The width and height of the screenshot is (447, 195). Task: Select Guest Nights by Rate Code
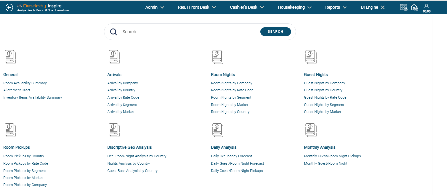point(325,97)
